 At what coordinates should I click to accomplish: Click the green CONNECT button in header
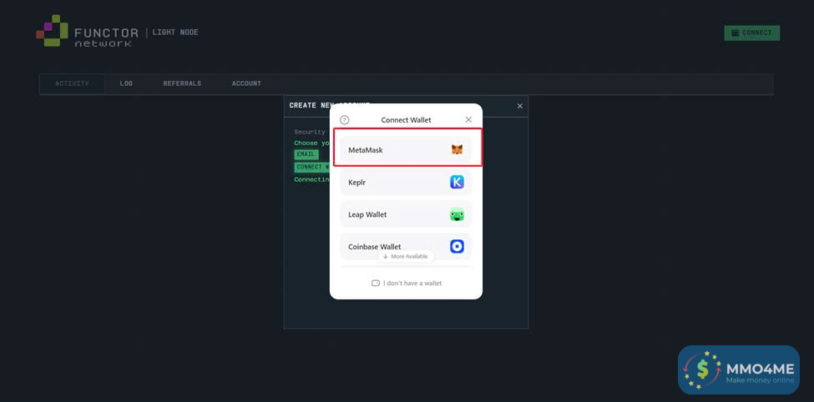click(751, 33)
